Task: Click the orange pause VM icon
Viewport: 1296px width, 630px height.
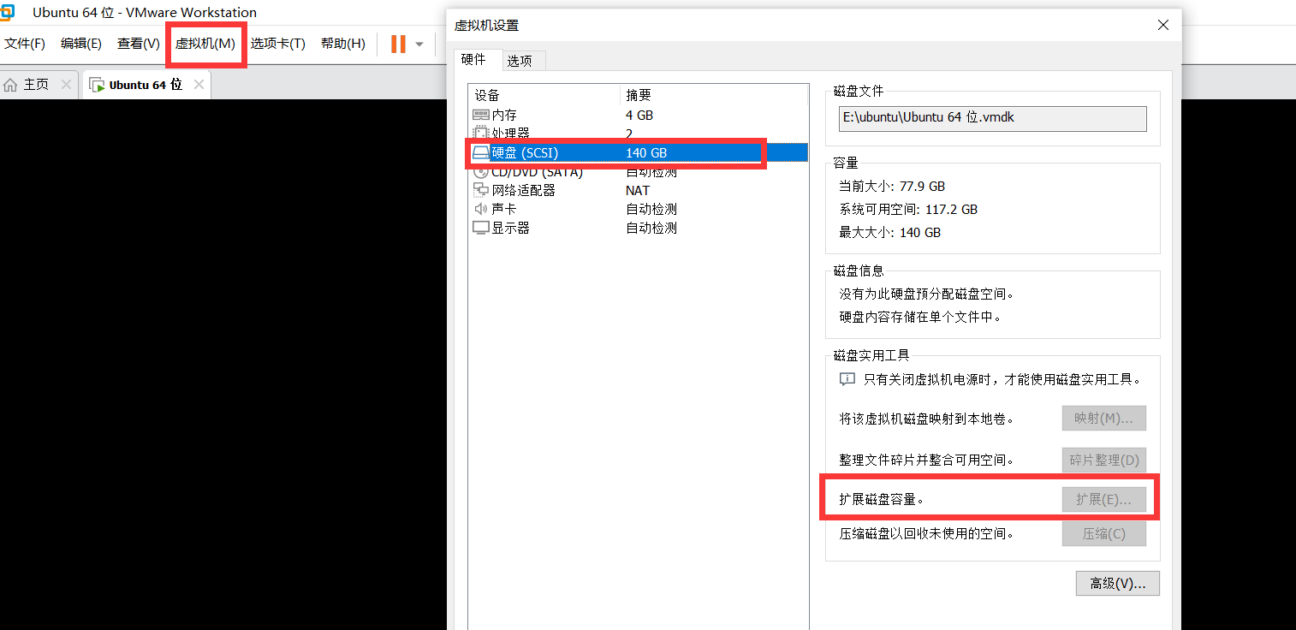Action: 398,44
